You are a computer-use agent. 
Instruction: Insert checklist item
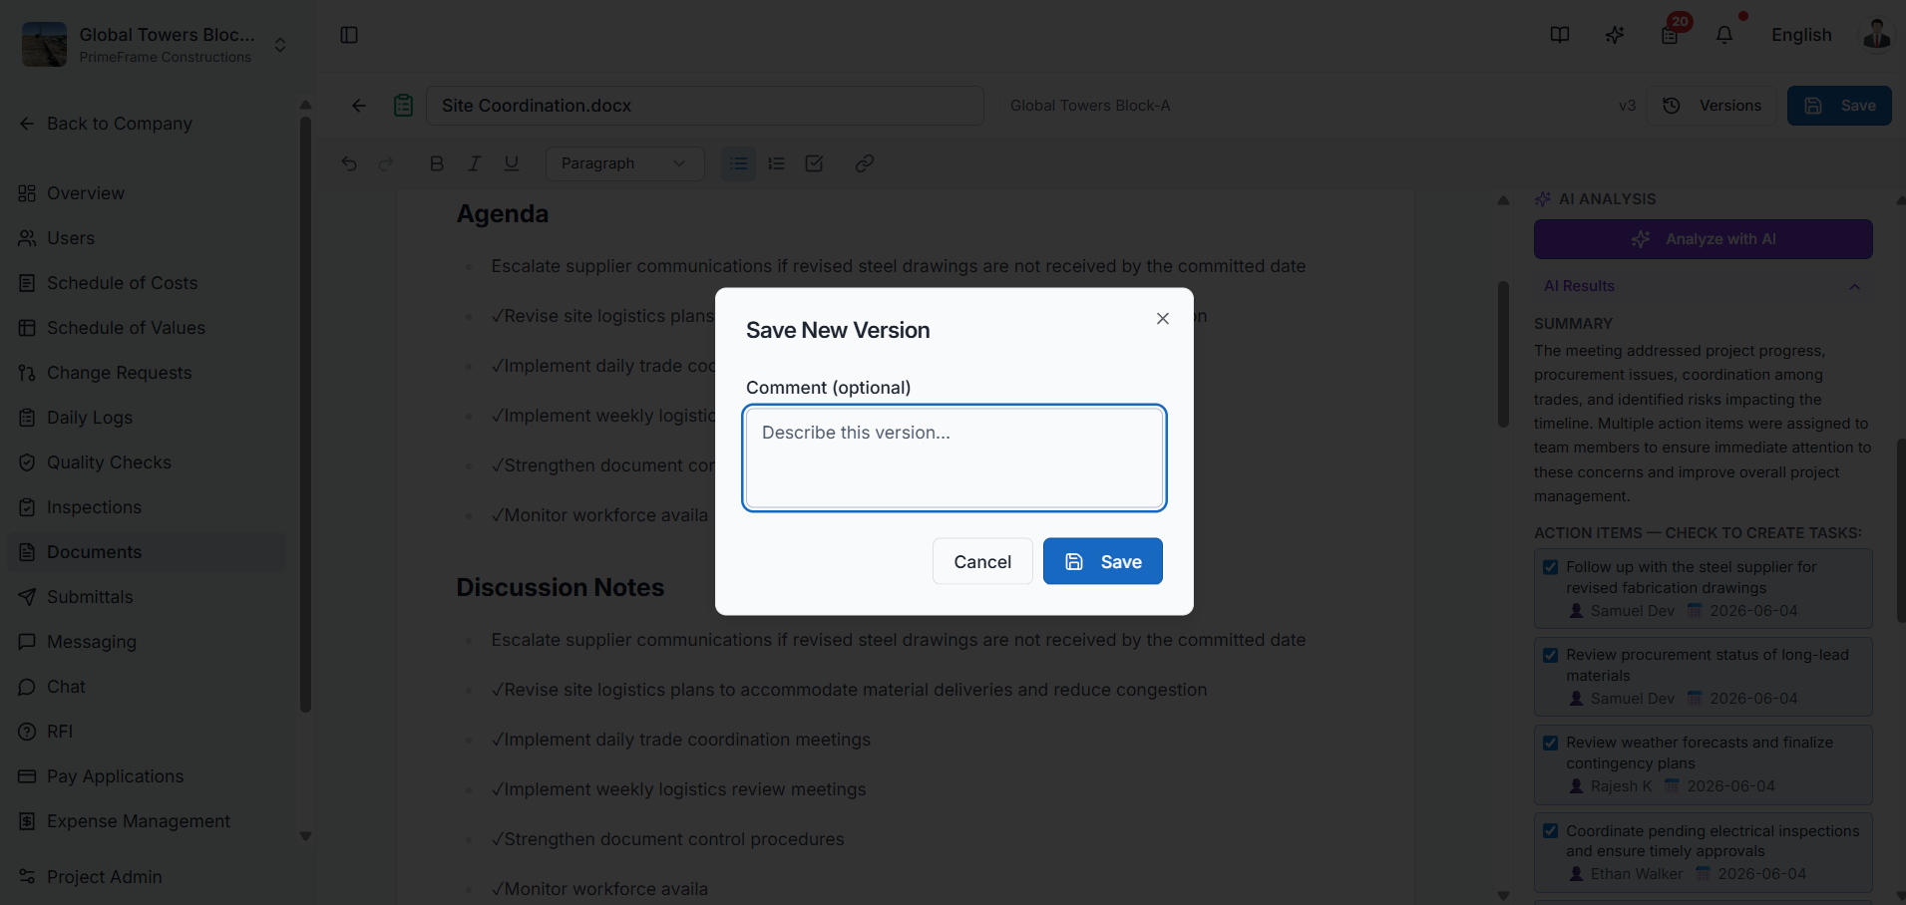click(814, 163)
